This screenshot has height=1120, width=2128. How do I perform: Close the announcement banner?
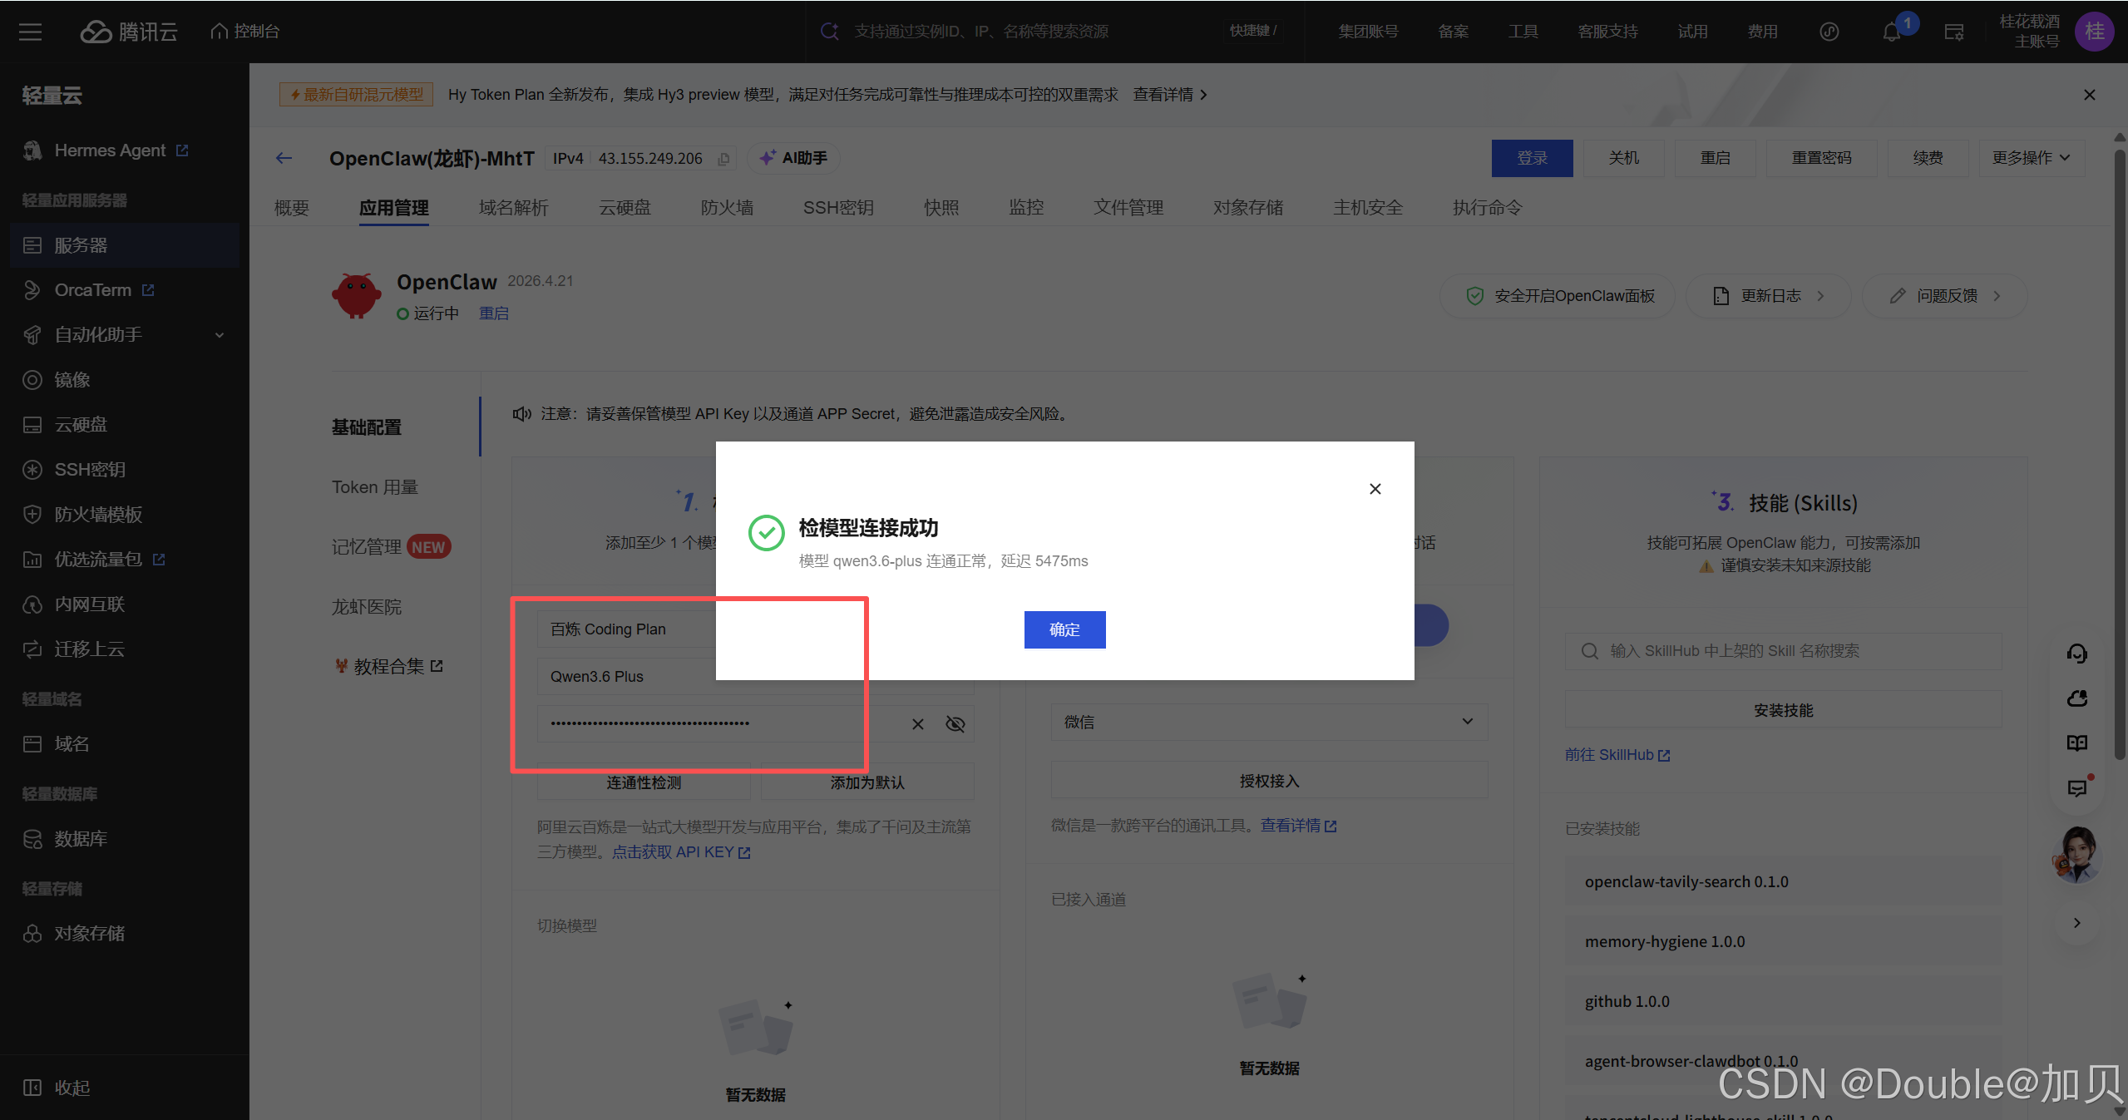2089,95
